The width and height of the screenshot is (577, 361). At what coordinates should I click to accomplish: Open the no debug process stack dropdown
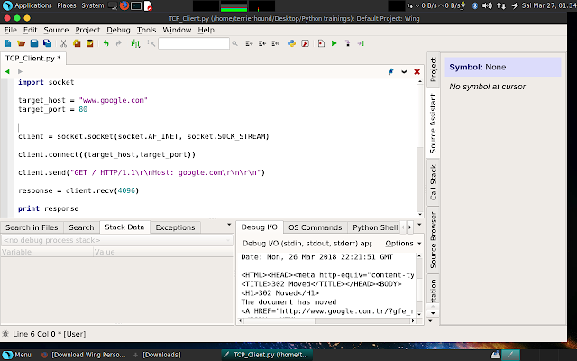point(117,240)
